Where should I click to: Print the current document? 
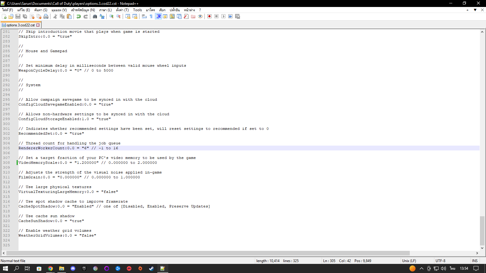[46, 16]
